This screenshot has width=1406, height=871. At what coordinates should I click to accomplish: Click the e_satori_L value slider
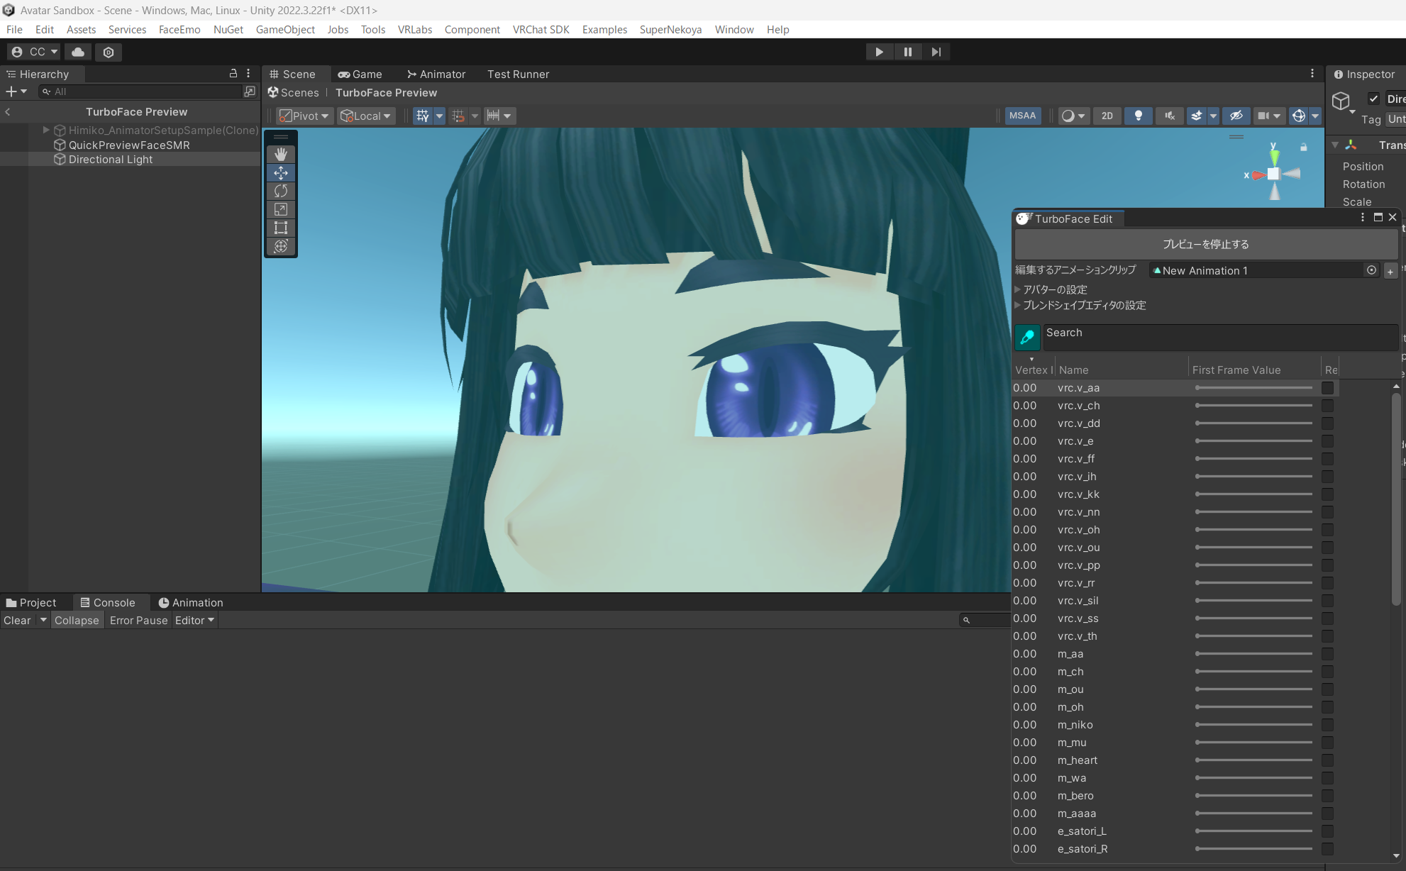click(x=1253, y=831)
